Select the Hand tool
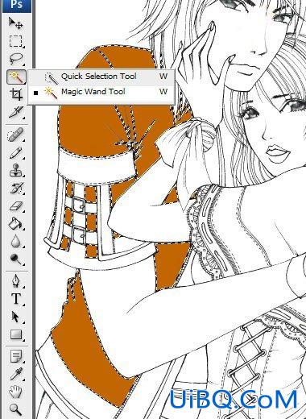The image size is (306, 419). (x=16, y=392)
